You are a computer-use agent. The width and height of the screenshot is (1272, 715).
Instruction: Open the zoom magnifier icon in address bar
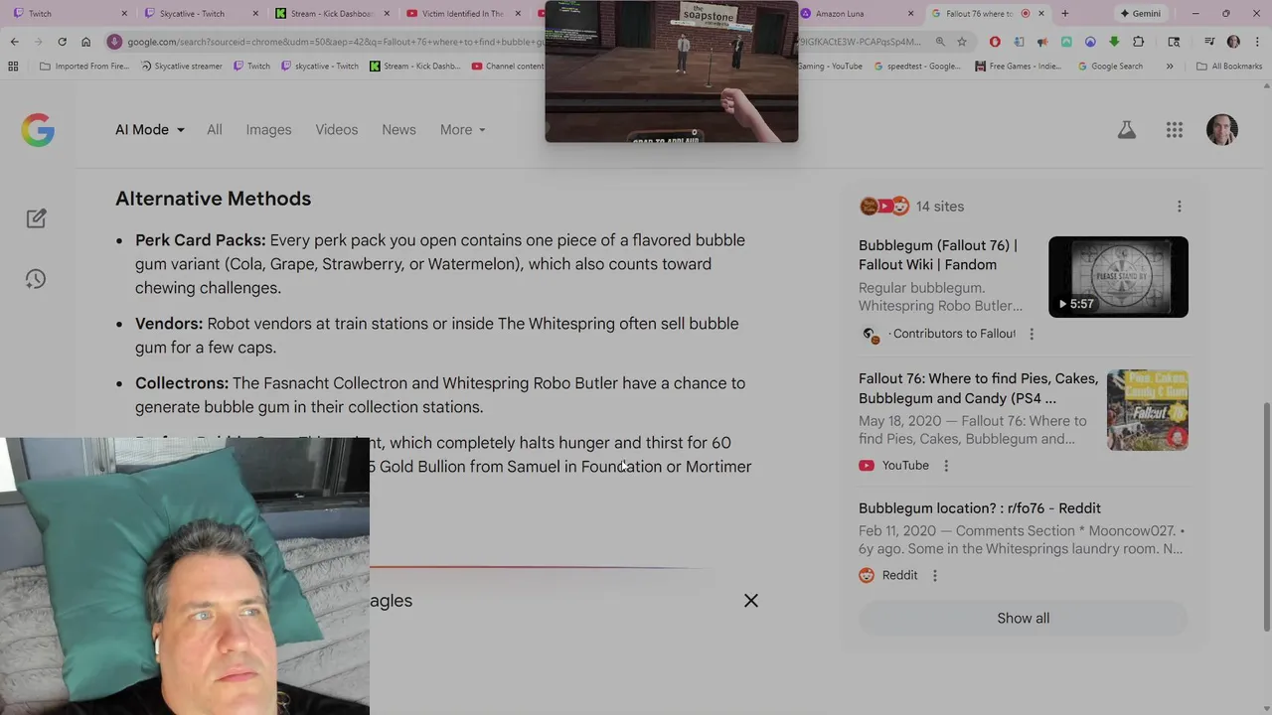[940, 42]
